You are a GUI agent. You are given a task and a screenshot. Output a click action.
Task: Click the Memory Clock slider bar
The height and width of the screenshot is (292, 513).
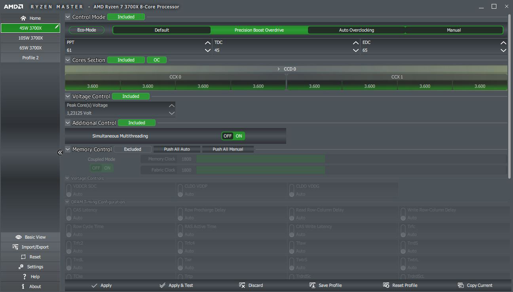tap(351, 159)
